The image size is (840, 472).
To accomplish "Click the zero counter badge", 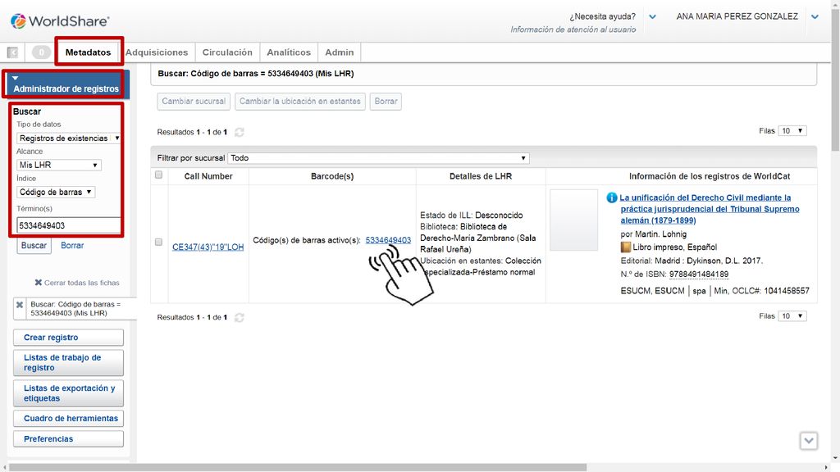I will click(41, 52).
